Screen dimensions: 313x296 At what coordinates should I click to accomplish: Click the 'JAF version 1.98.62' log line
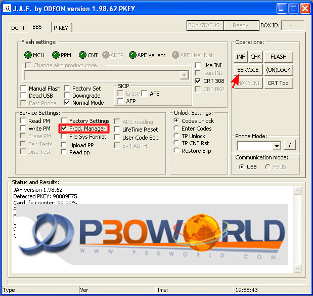[x=38, y=190]
